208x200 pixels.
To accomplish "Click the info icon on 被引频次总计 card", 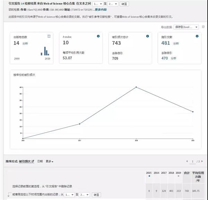I will coord(148,36).
